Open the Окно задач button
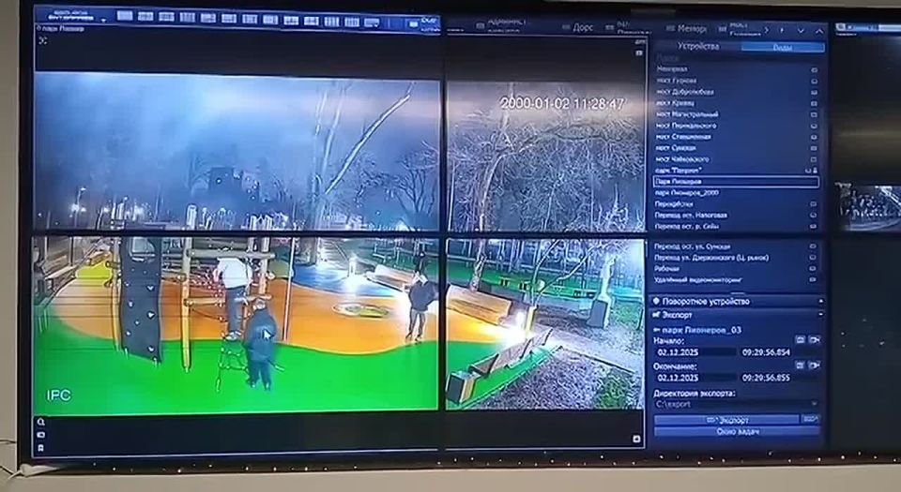The width and height of the screenshot is (901, 492). [738, 431]
